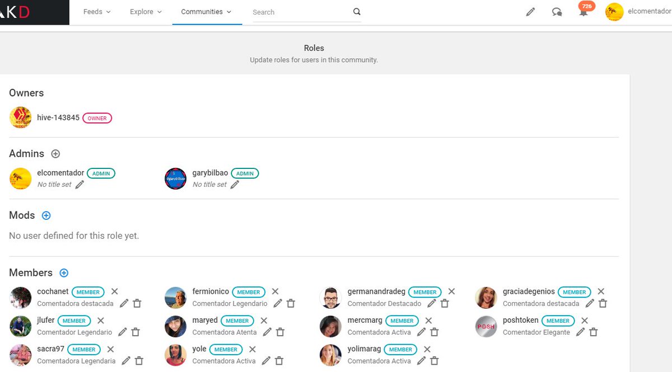Click the search magnifier icon
This screenshot has height=372, width=672.
click(x=357, y=12)
